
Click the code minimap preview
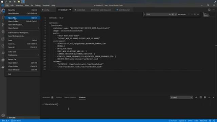tap(206, 15)
